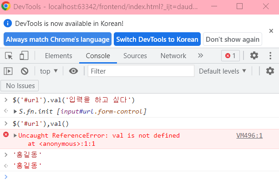Dismiss the Korean language notification bar
279x193 pixels.
point(271,31)
